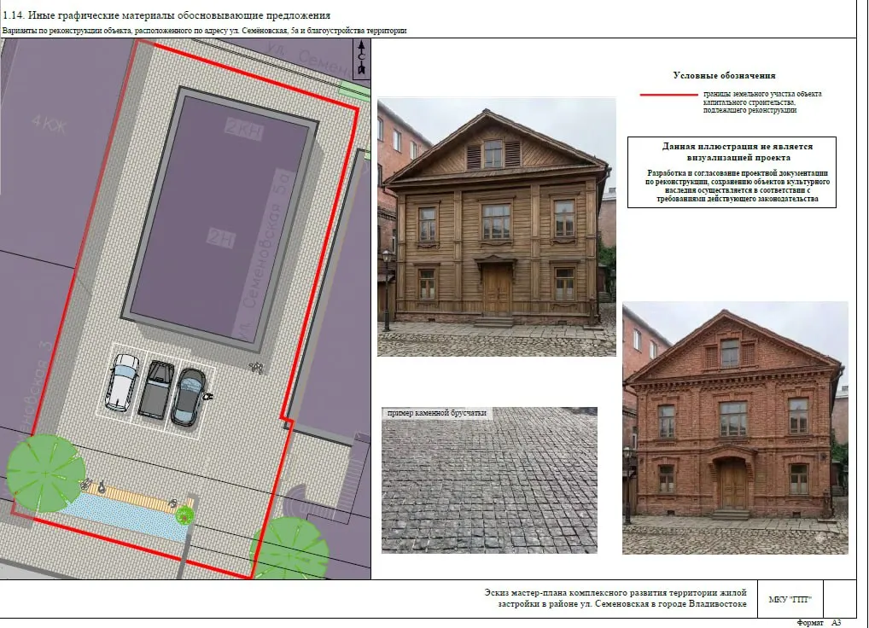Click the section title '1.14. Иные графические материалы'

pos(166,15)
